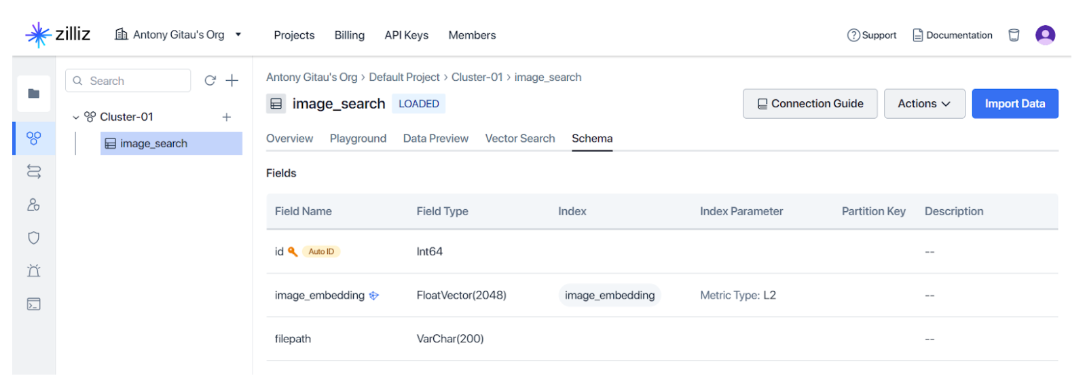Open the Connection Guide
The width and height of the screenshot is (1085, 383).
810,104
